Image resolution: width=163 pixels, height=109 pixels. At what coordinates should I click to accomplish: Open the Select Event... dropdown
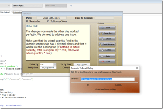tap(56, 6)
